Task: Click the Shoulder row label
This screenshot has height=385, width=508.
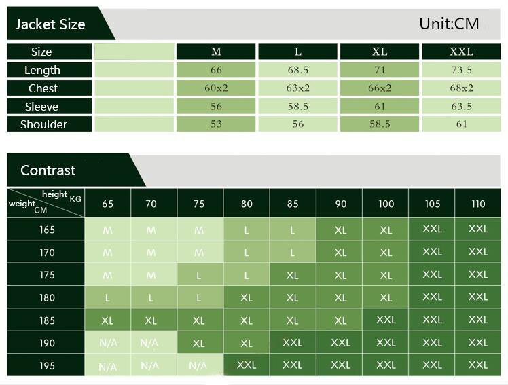Action: [x=43, y=124]
